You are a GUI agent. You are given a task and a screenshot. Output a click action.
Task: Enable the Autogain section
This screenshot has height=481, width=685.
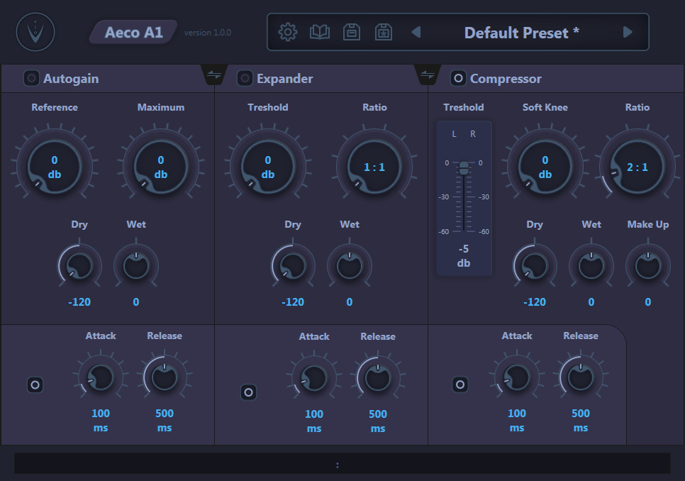tap(31, 78)
